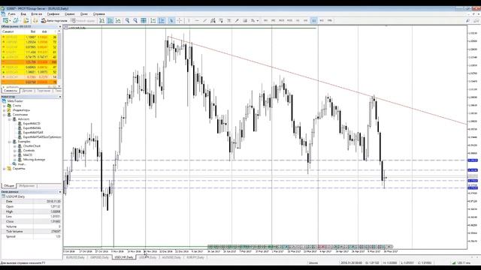Image resolution: width=481 pixels, height=270 pixels.
Task: Open the Окно menu
Action: [x=83, y=14]
